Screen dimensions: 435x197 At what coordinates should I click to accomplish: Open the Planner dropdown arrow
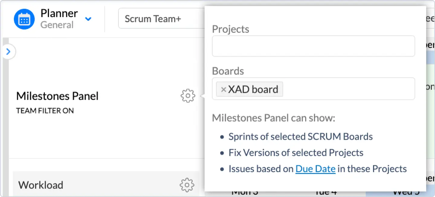(x=88, y=19)
